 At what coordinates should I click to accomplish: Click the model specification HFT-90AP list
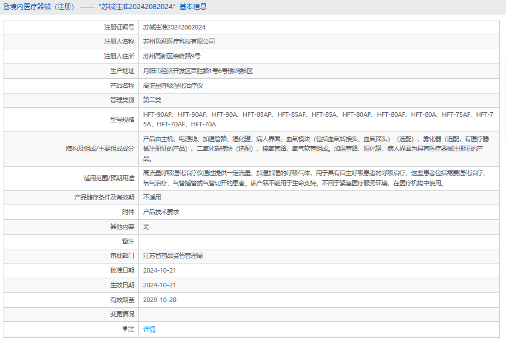(318, 119)
